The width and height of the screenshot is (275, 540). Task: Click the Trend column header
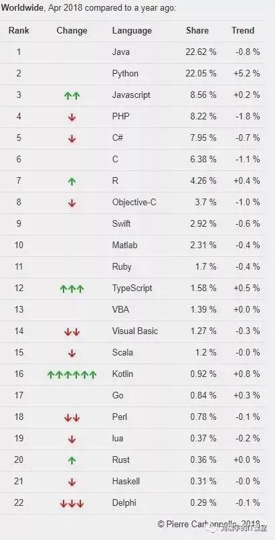click(243, 30)
